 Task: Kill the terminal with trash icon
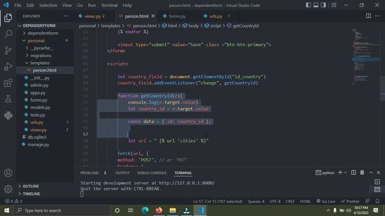click(362, 173)
